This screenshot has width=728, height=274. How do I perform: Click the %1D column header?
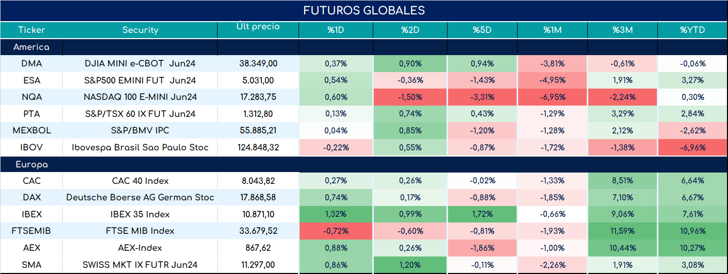pyautogui.click(x=336, y=30)
